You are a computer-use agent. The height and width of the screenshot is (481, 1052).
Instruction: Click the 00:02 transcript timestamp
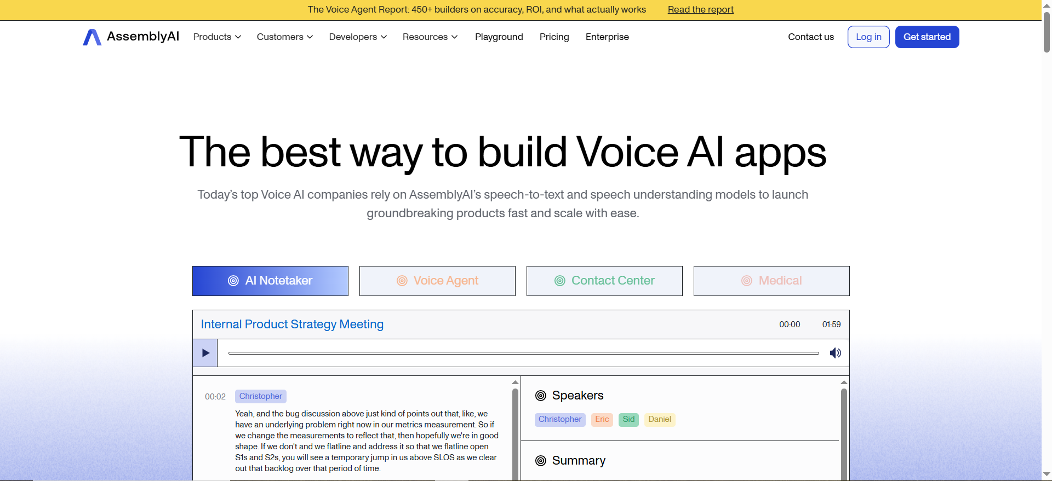point(215,397)
